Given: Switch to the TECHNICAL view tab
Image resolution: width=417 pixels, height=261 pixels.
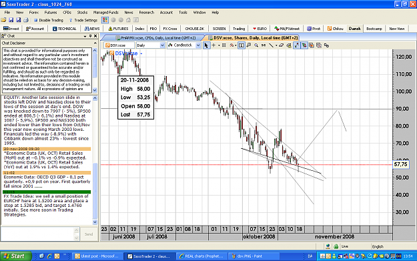Looking at the screenshot, I should 64,29.
